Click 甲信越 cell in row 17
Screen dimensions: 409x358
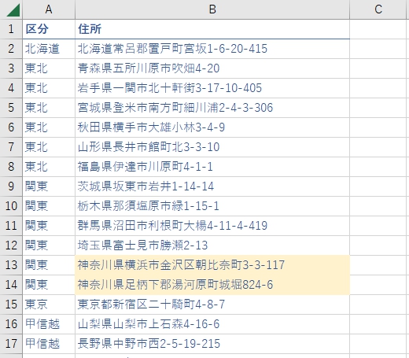point(49,344)
